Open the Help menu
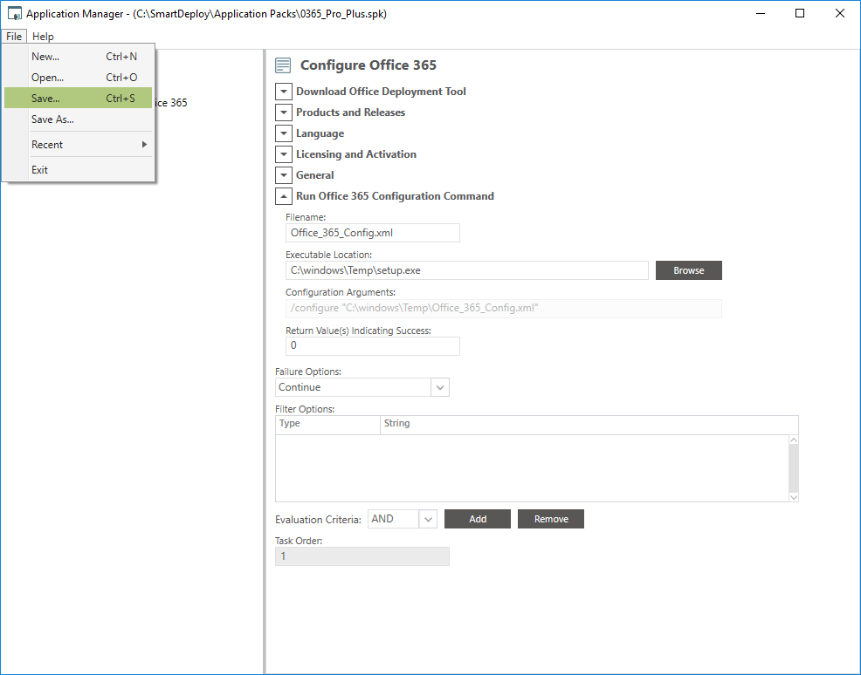The width and height of the screenshot is (861, 675). point(43,37)
